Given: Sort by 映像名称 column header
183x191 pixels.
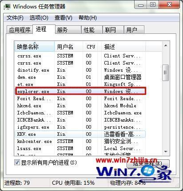Looking at the screenshot, I should click(35, 47).
